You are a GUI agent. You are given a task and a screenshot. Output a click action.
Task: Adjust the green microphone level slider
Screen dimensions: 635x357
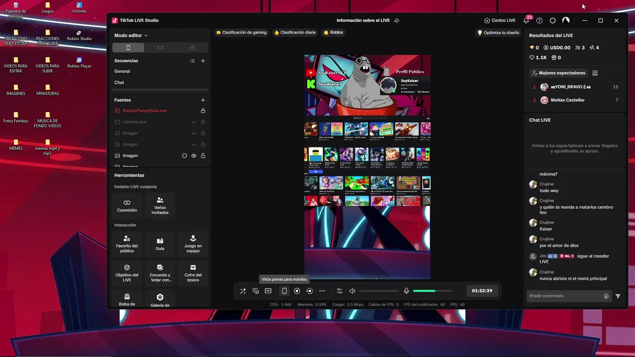[433, 291]
